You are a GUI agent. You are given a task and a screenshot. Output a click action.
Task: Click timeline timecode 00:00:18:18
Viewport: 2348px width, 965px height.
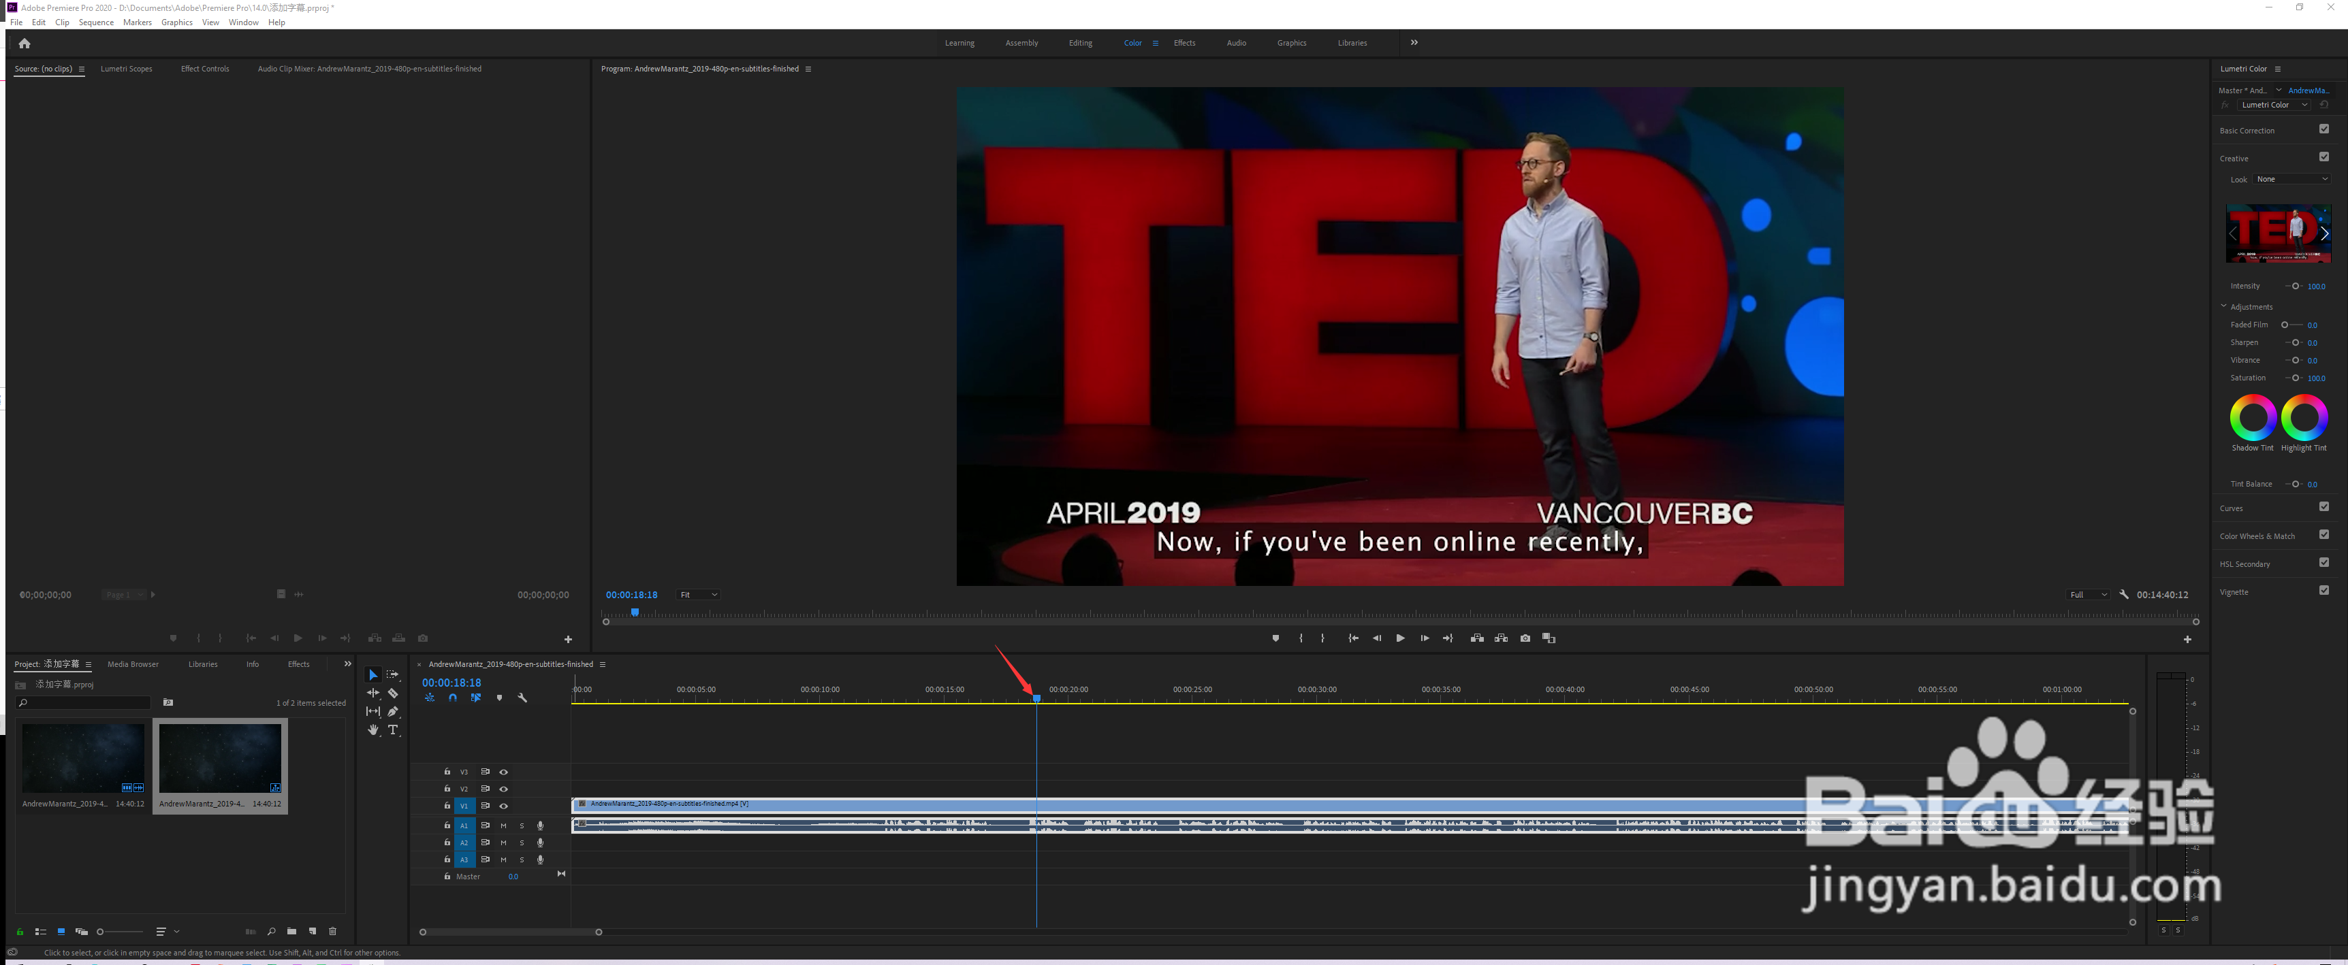point(451,683)
